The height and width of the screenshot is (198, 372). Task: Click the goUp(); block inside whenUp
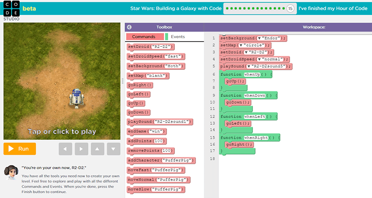[x=235, y=81]
